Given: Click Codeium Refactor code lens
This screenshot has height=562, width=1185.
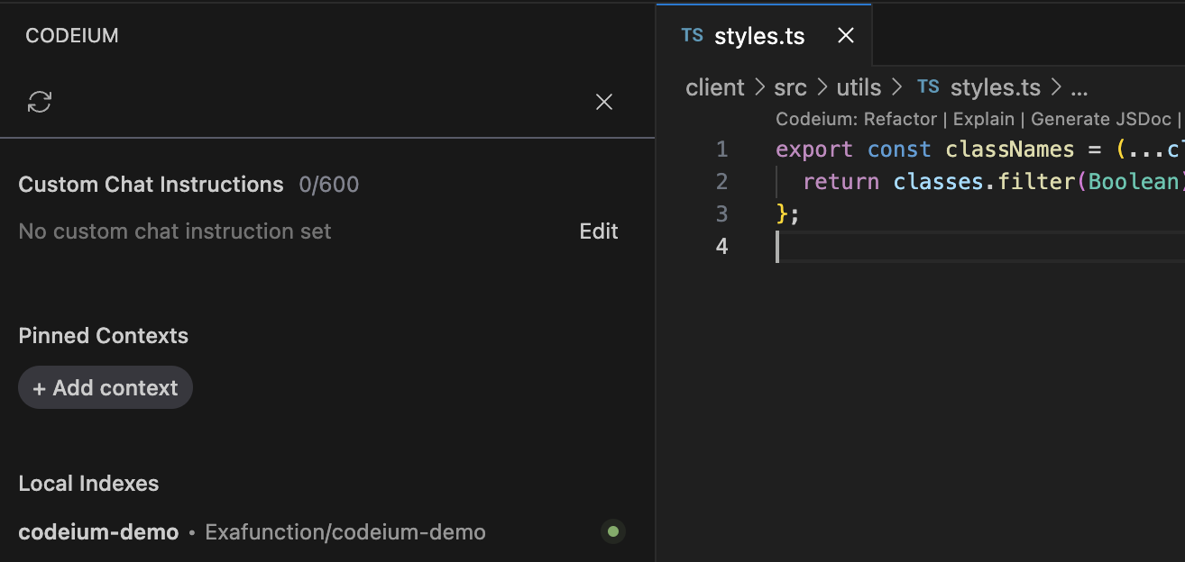Looking at the screenshot, I should click(x=855, y=119).
